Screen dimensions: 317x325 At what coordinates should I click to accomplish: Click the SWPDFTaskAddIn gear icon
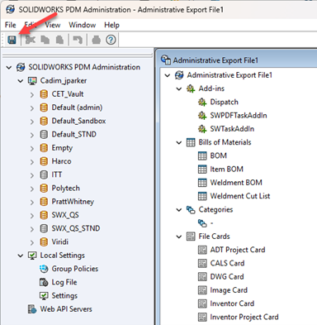click(x=202, y=116)
